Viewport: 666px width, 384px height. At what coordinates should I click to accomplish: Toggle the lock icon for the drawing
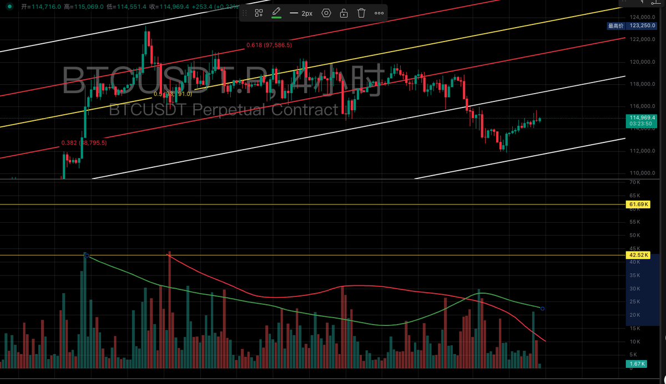(344, 13)
